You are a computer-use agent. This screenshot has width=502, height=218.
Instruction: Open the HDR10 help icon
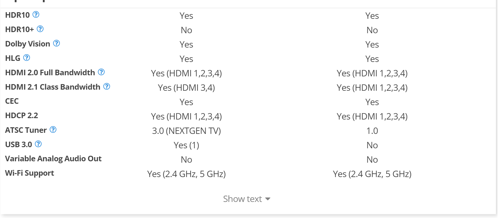coord(36,15)
